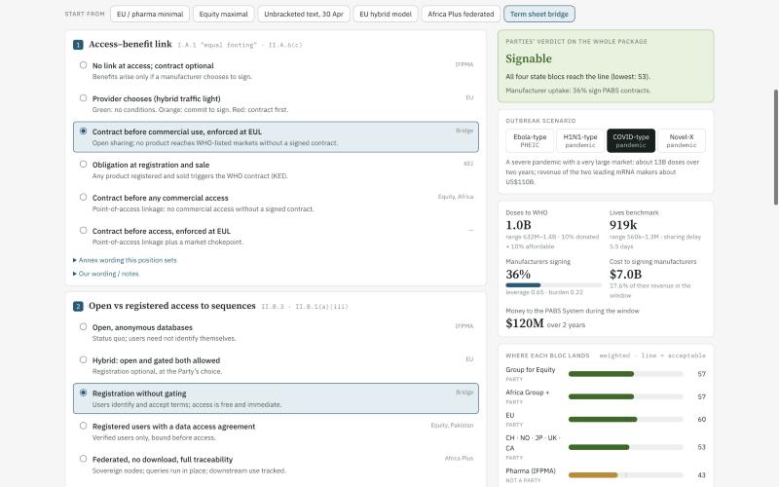Click the page vertical scrollbar
This screenshot has height=487, width=779.
pos(776,147)
